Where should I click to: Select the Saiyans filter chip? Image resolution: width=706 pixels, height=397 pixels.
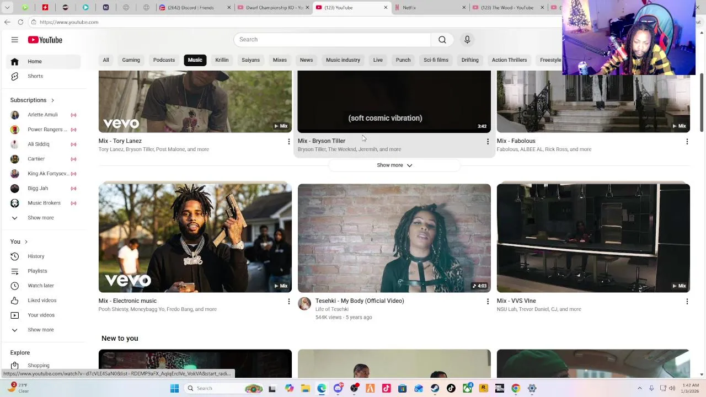[x=250, y=60]
